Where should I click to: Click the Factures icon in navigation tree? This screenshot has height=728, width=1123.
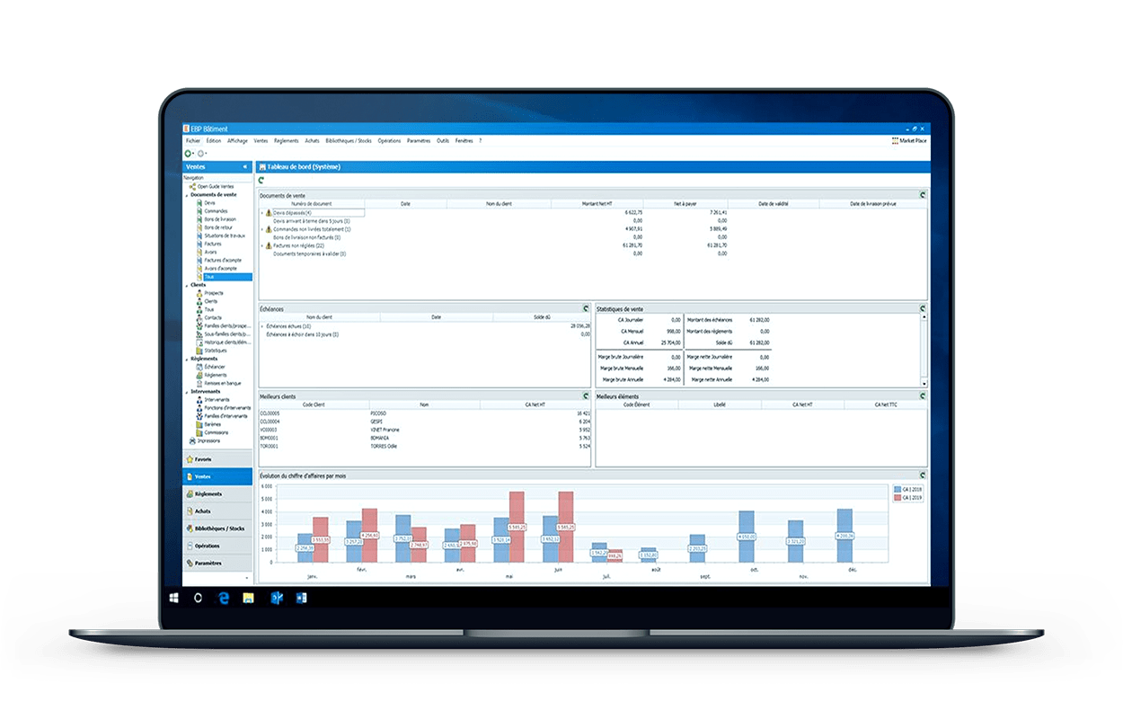199,244
